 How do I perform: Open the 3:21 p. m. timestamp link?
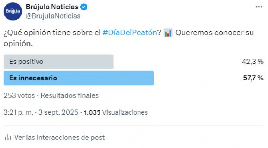[19, 112]
